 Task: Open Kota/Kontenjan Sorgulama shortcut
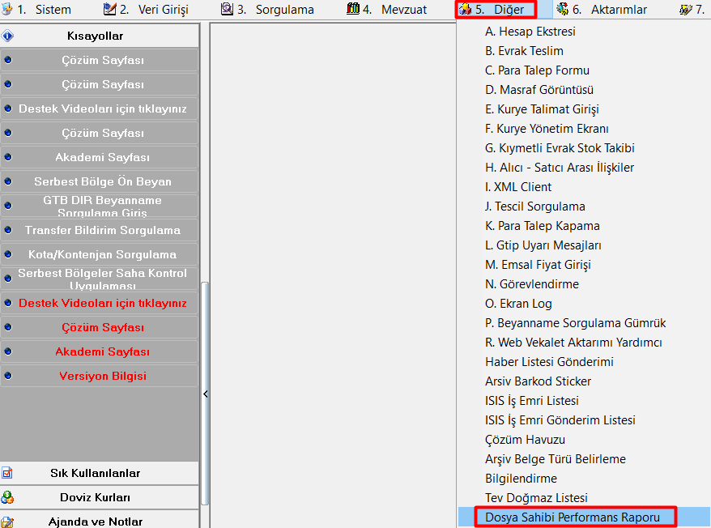(x=103, y=254)
